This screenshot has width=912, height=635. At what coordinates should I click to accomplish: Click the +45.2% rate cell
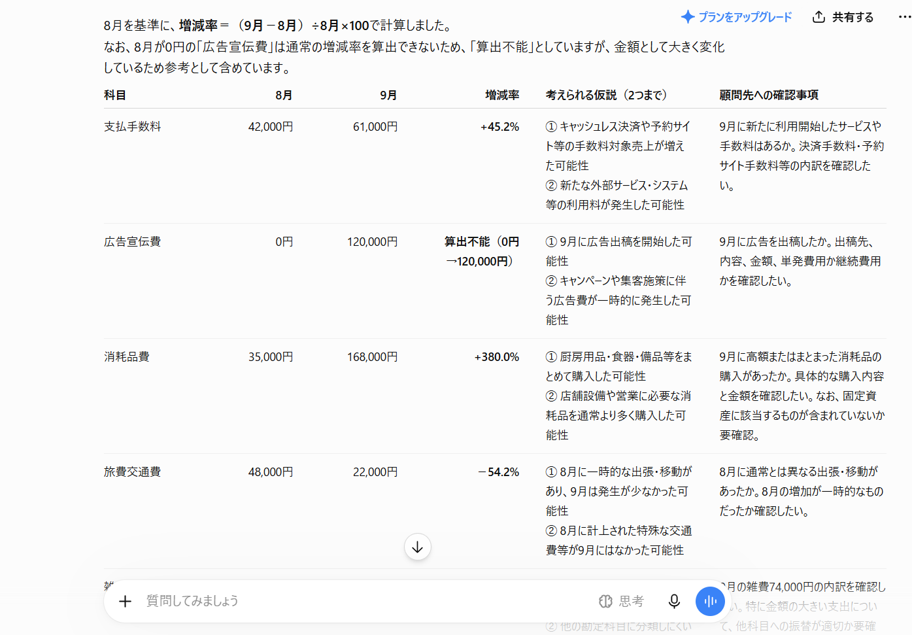pyautogui.click(x=500, y=126)
